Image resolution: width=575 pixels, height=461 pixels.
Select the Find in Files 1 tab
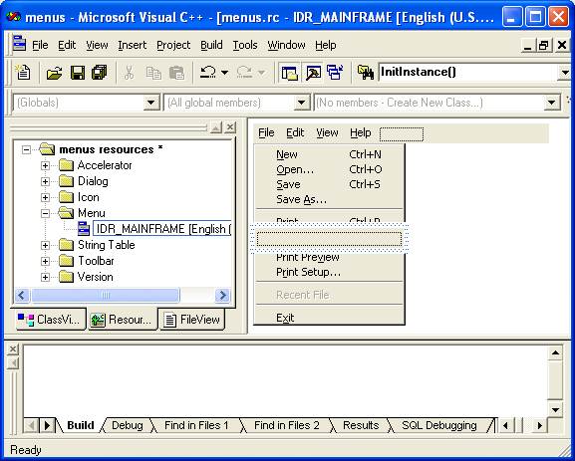(196, 425)
